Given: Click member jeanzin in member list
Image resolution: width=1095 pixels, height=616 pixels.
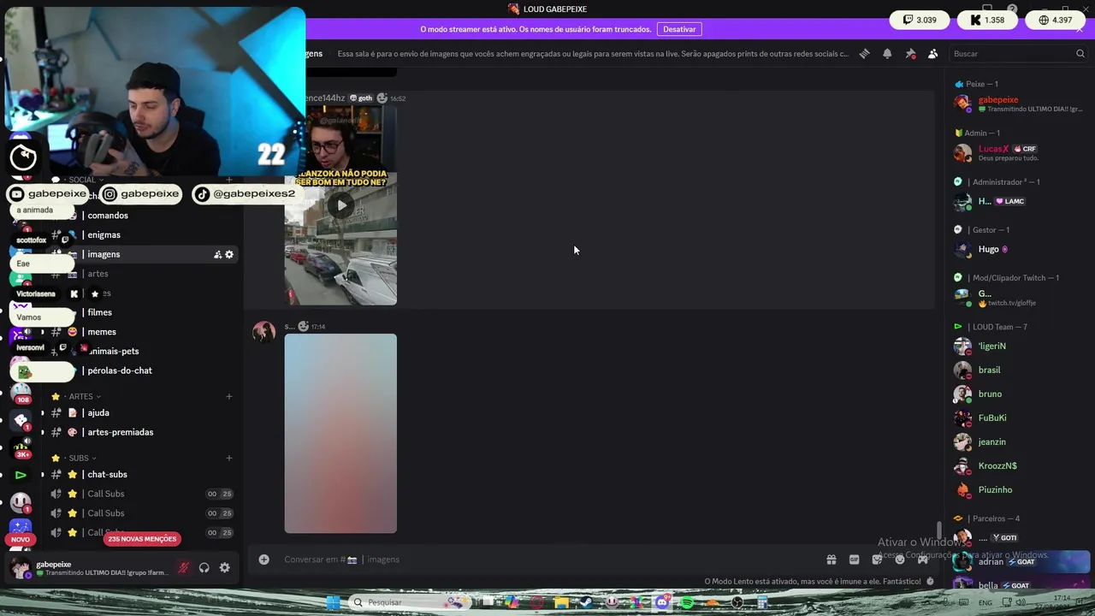Looking at the screenshot, I should (x=1018, y=442).
